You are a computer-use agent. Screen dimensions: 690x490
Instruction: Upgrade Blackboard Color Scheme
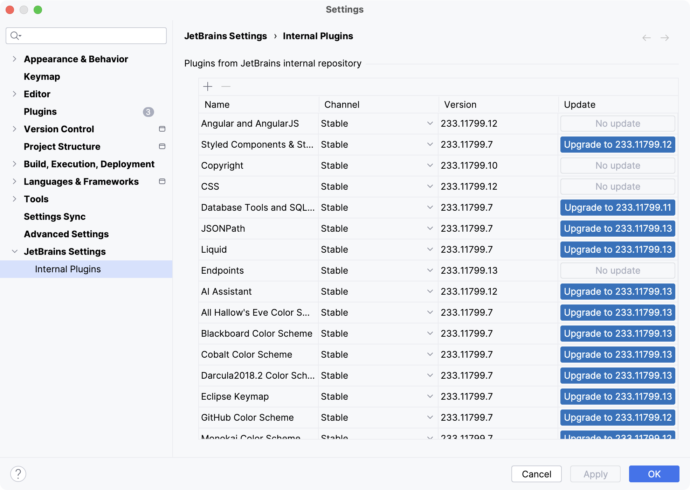pos(618,334)
